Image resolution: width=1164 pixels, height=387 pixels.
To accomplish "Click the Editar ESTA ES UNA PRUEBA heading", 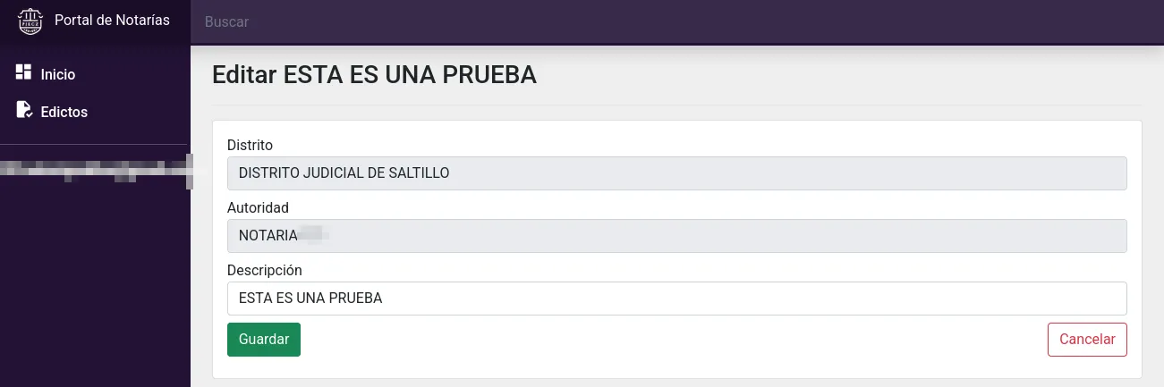I will coord(374,75).
